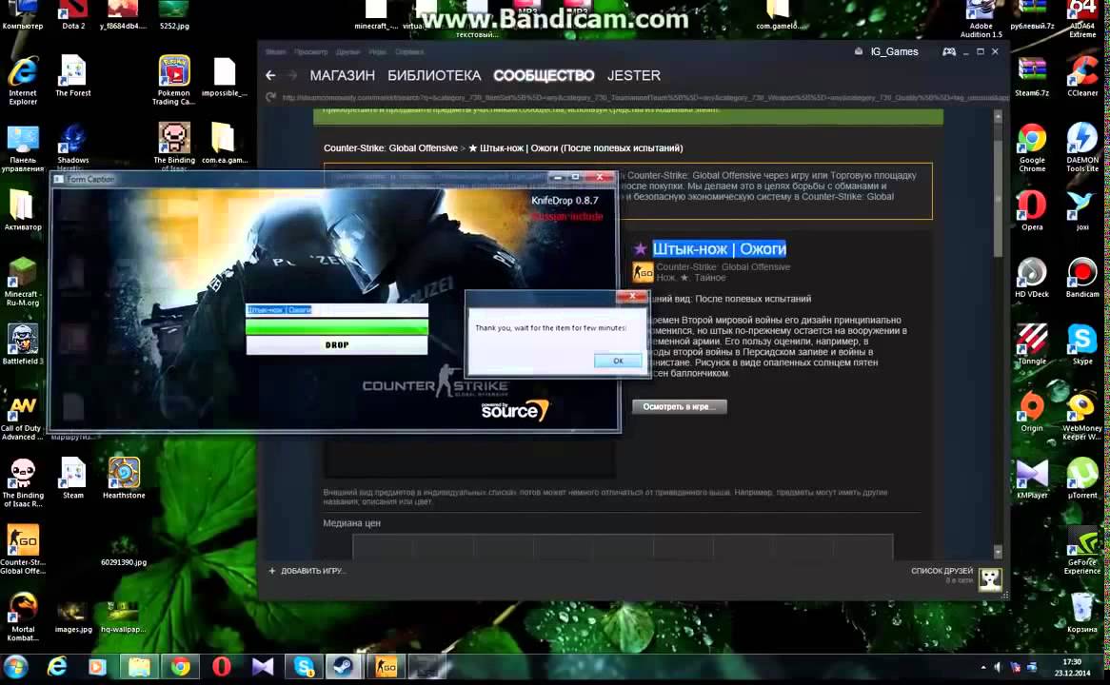Select the Dota 2 desktop icon
The height and width of the screenshot is (685, 1110).
(73, 15)
